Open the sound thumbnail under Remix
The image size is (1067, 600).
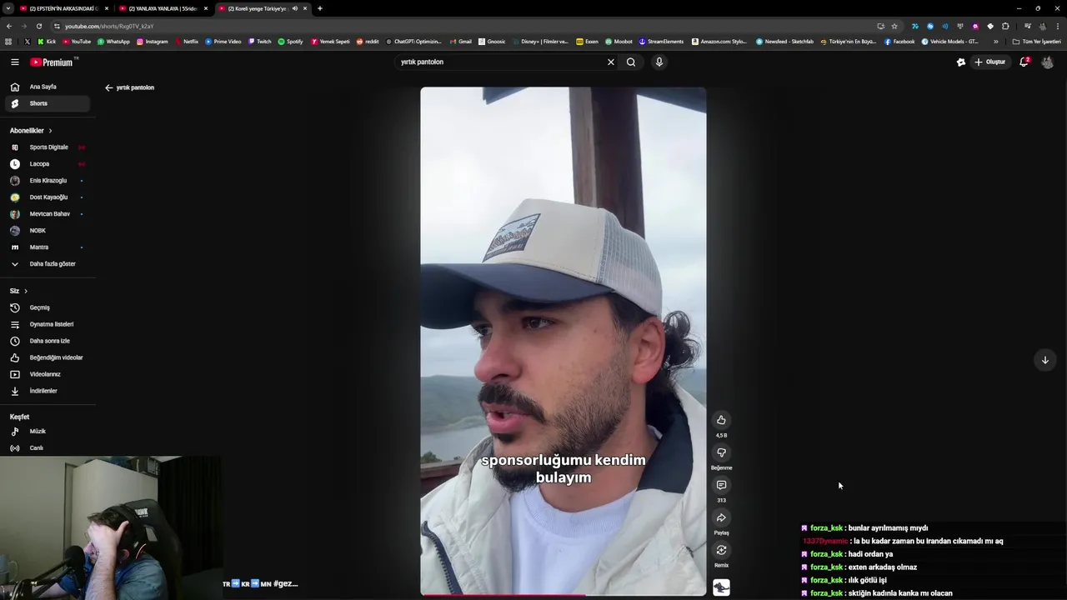(721, 587)
